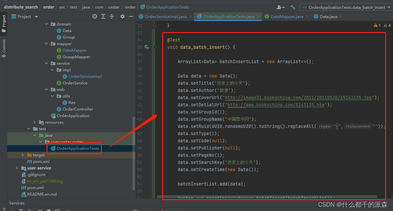Open the Services tool window label
The width and height of the screenshot is (393, 211).
(x=17, y=203)
